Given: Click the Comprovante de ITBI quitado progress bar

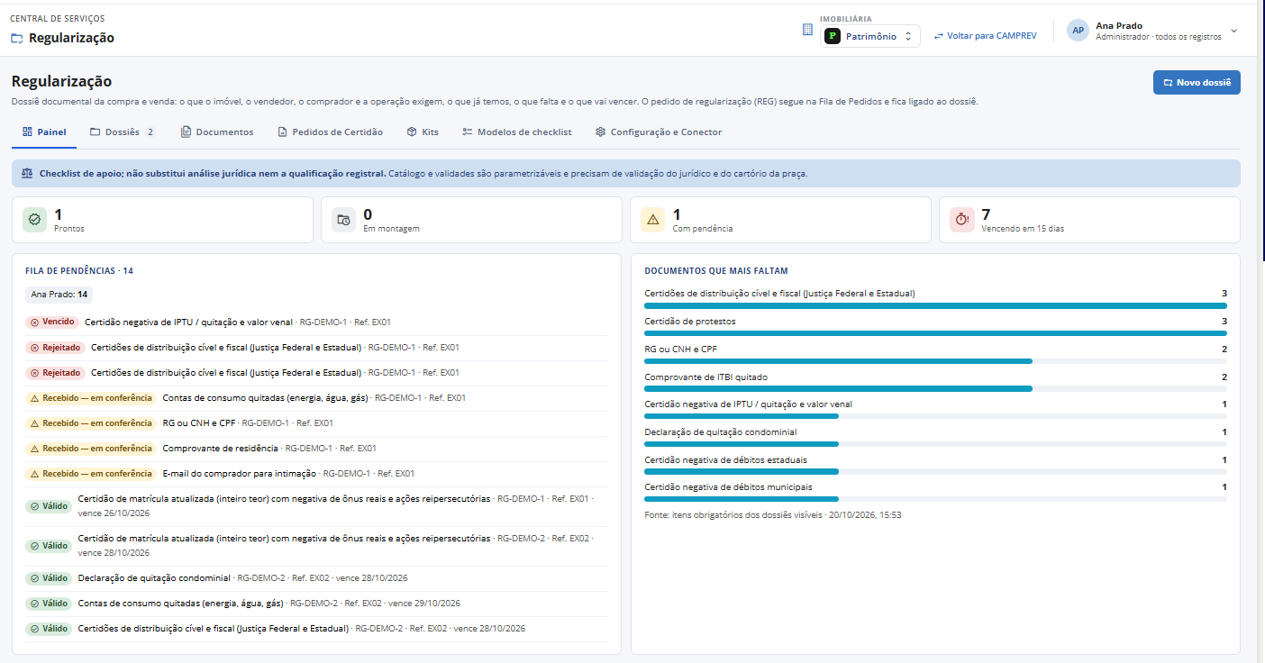Looking at the screenshot, I should click(x=935, y=389).
